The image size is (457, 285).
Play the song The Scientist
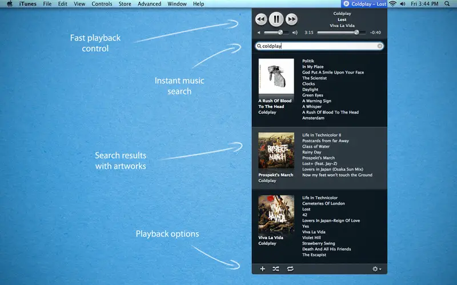click(x=314, y=78)
